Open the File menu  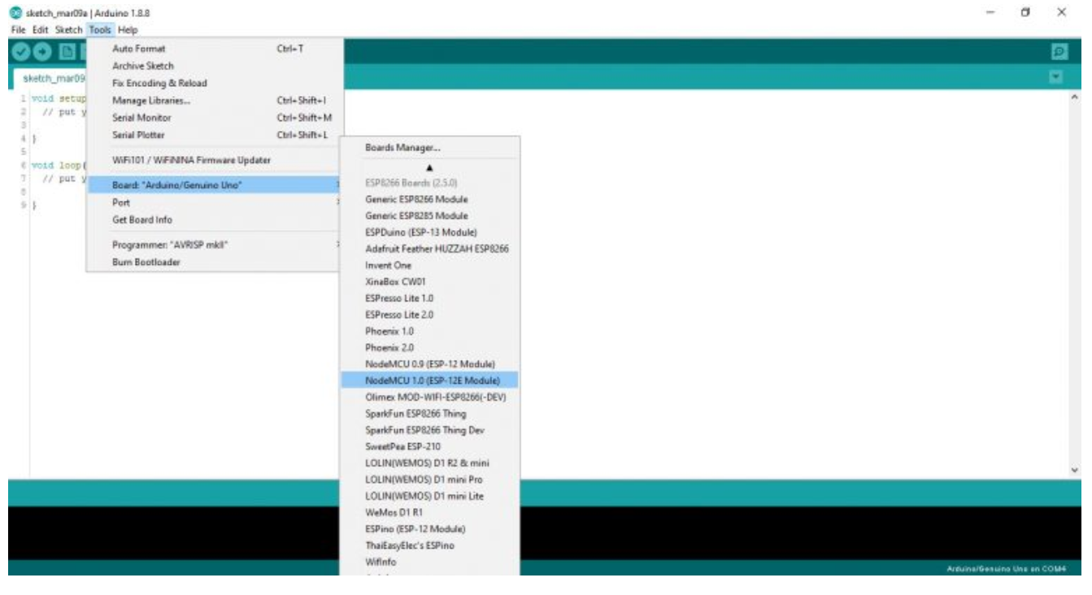pos(16,29)
